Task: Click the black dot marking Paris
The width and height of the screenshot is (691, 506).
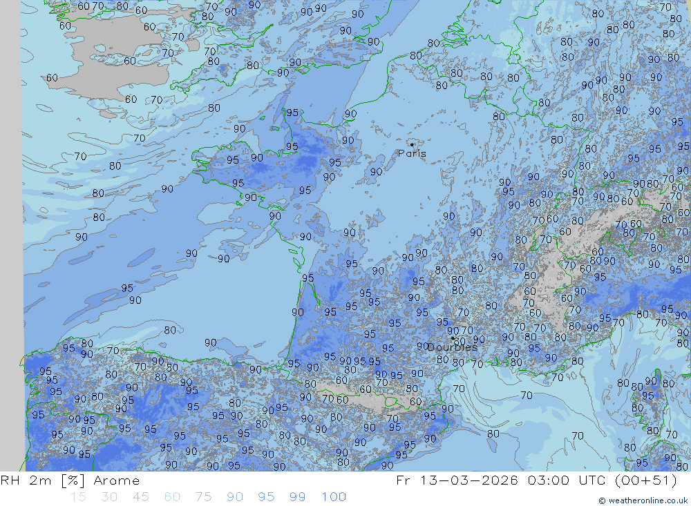Action: click(412, 144)
